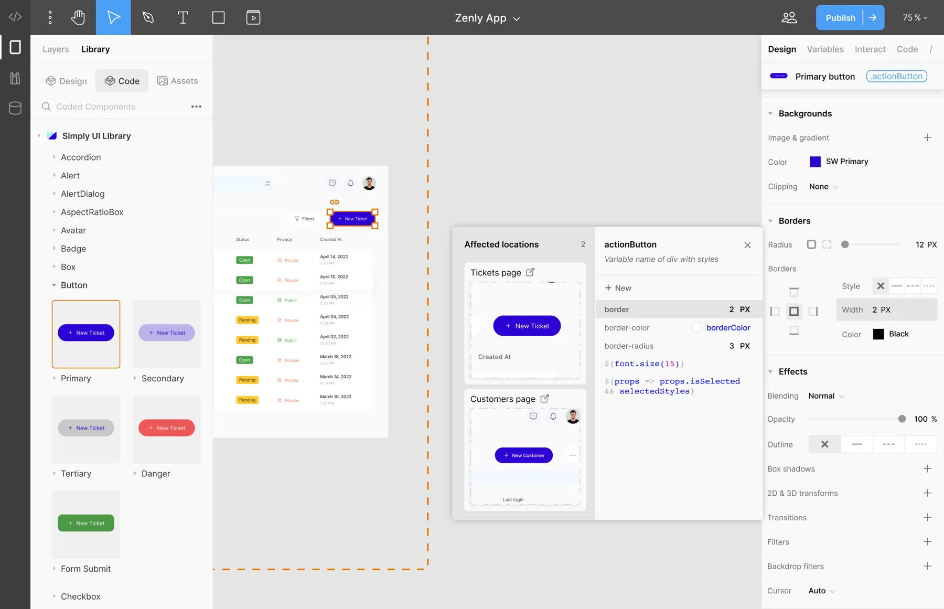Viewport: 944px width, 609px height.
Task: Open the three-dot toolbar menu
Action: (x=50, y=17)
